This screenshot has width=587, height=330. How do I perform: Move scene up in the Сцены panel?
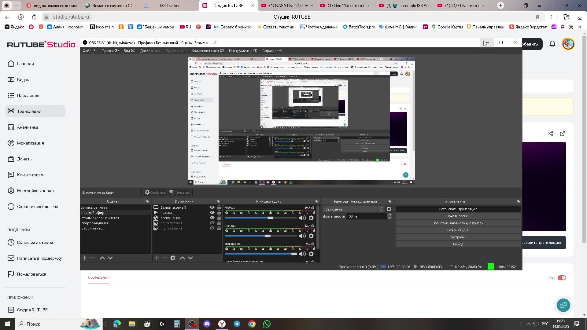click(102, 258)
